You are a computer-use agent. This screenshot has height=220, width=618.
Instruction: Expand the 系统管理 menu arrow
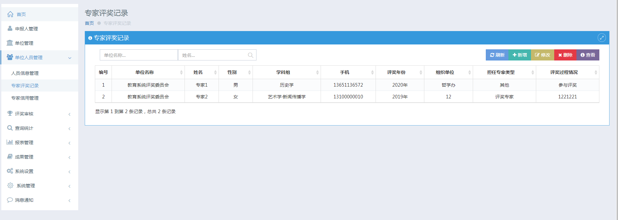[x=69, y=186]
